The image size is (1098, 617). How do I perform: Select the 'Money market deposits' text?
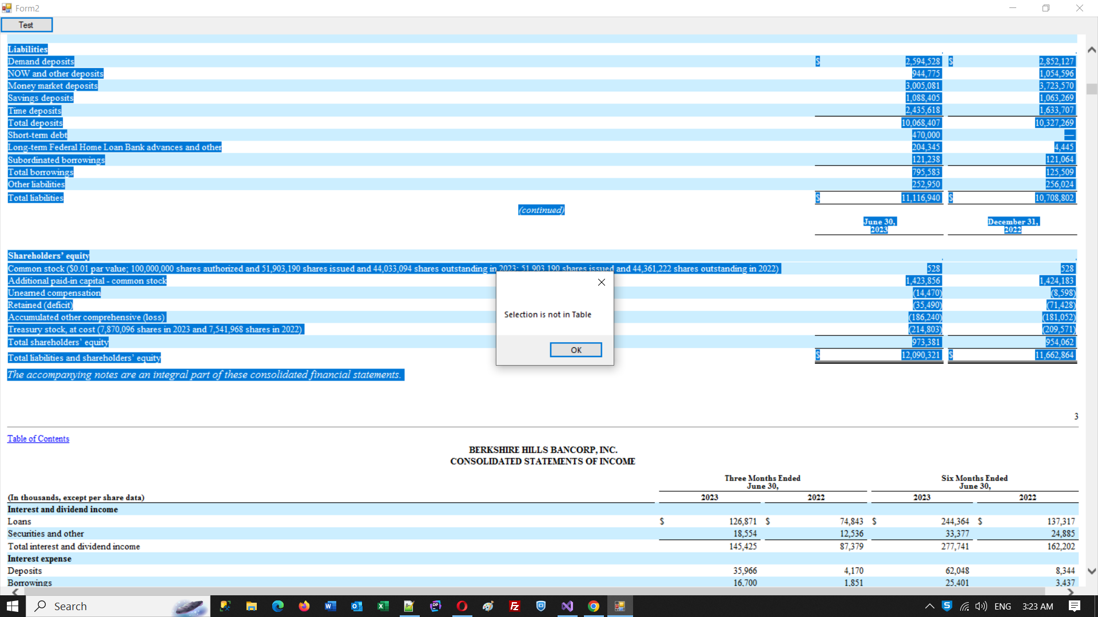(53, 86)
